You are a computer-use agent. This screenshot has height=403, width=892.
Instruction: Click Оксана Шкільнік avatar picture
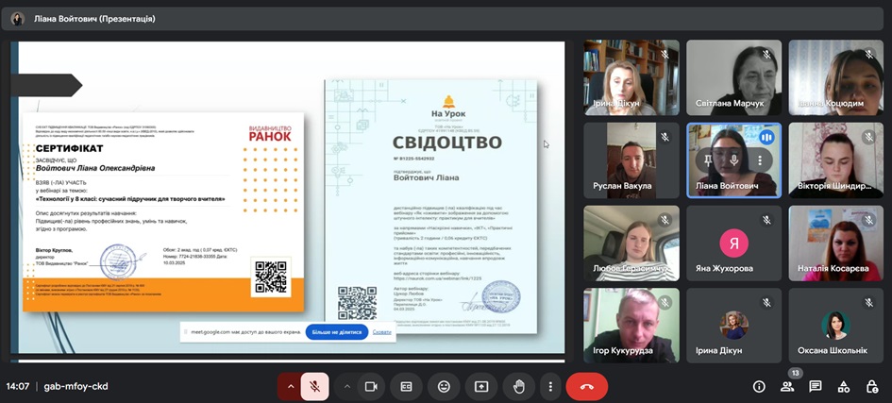835,326
